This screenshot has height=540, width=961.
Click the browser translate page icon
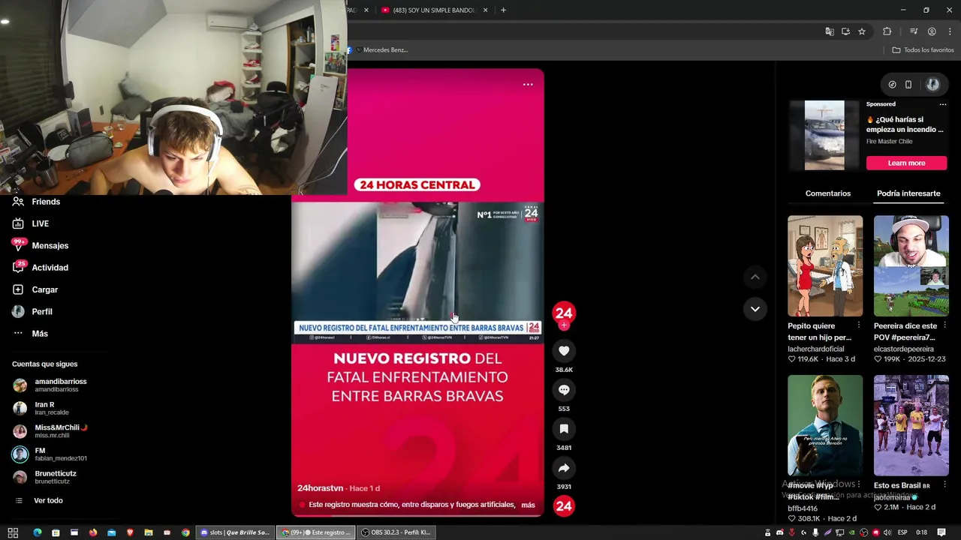pos(830,31)
